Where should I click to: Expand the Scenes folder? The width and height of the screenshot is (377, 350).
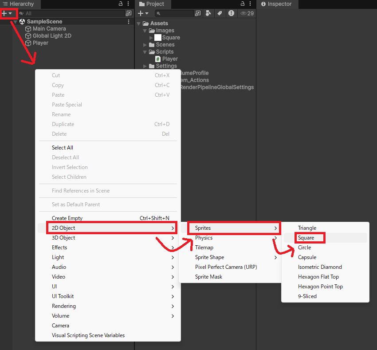pyautogui.click(x=145, y=45)
